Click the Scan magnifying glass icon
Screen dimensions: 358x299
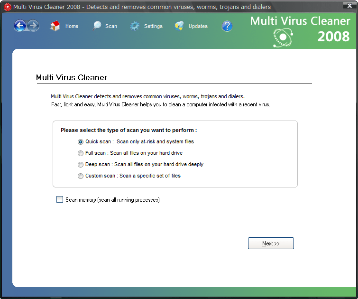pos(97,26)
